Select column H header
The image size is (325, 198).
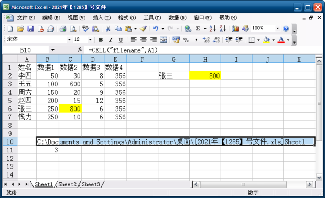(205, 59)
